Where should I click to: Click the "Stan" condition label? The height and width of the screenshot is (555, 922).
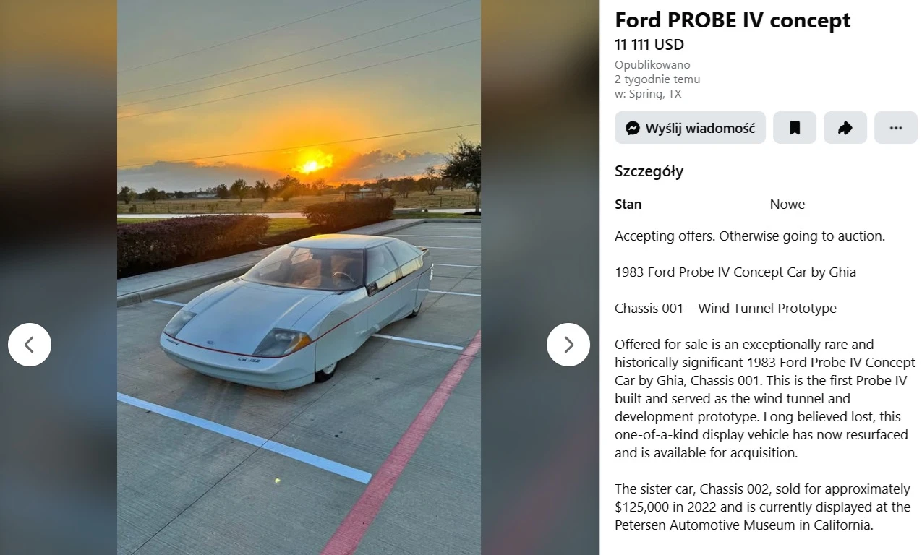628,205
